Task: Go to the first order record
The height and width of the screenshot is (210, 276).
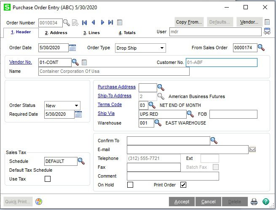Action: (85, 22)
